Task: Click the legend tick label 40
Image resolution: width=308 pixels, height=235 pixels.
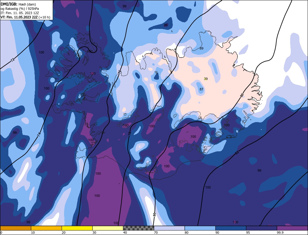Action: tap(125, 233)
